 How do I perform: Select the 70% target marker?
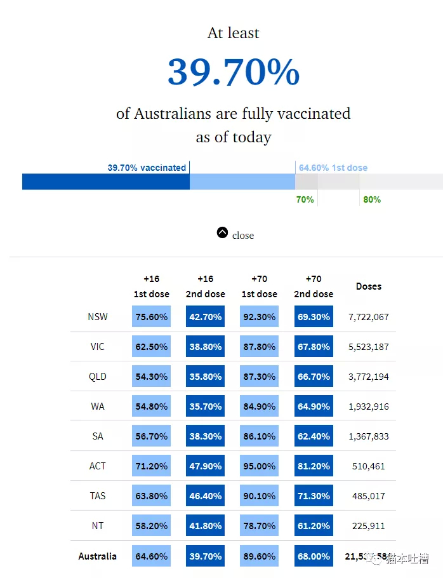pos(305,199)
